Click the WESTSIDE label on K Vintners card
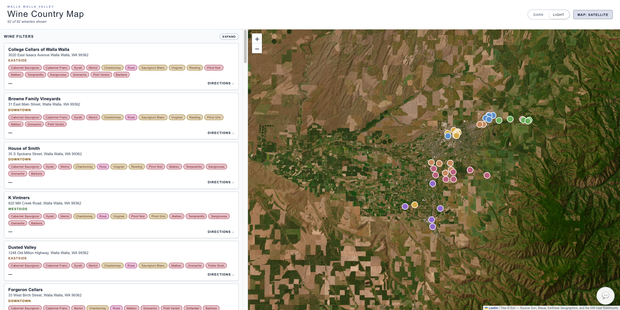This screenshot has height=310, width=620. (18, 209)
